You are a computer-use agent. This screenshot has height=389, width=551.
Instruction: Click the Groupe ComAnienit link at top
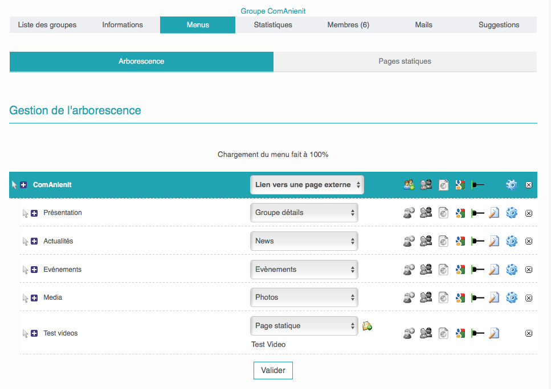pyautogui.click(x=273, y=11)
